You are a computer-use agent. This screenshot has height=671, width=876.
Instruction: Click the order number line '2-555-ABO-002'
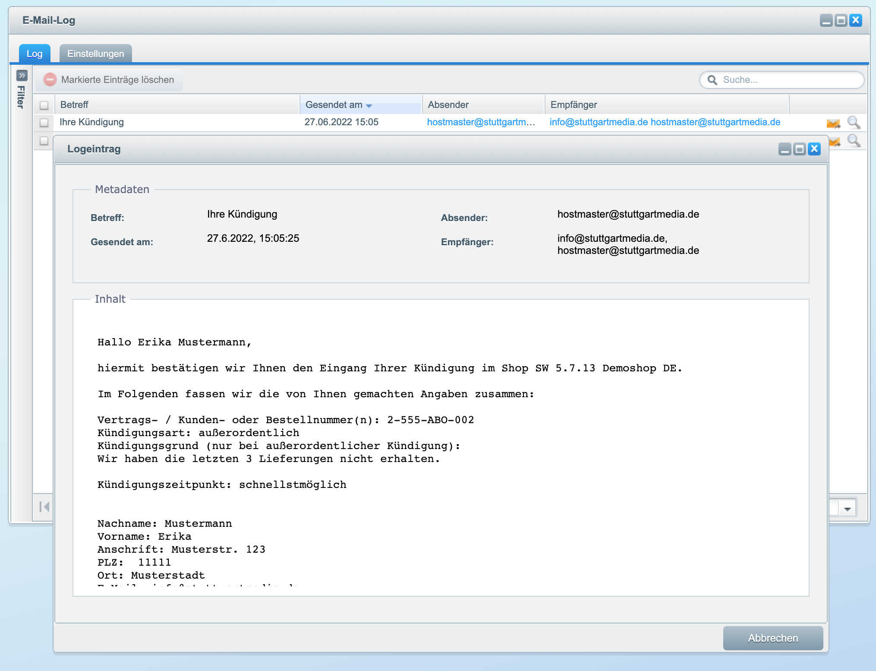pos(286,420)
